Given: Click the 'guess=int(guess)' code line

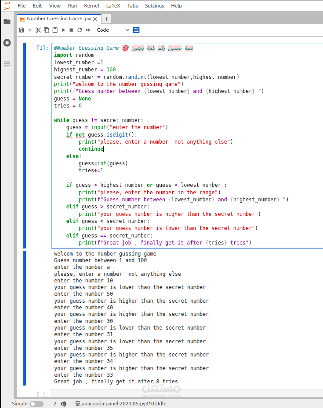Looking at the screenshot, I should 103,163.
